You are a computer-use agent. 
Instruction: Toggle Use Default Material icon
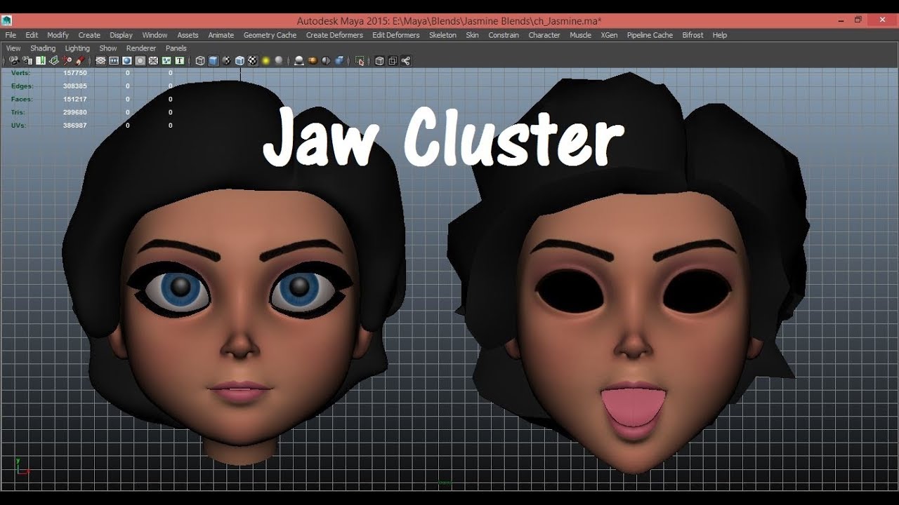point(226,61)
